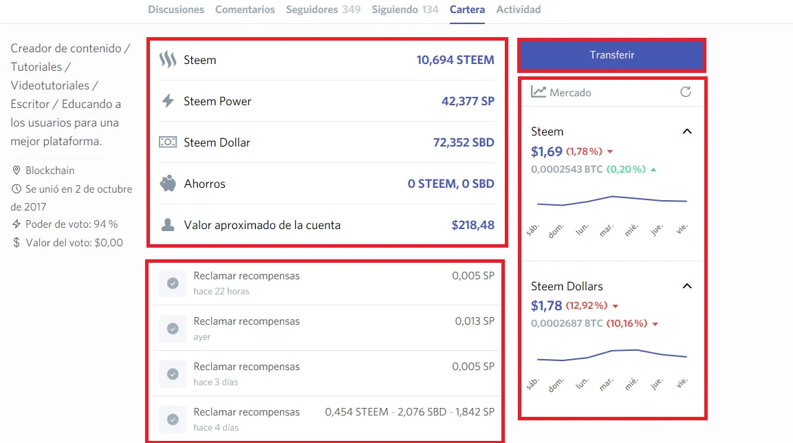Click the red down arrow beside 1,78%
The width and height of the screenshot is (793, 443).
pos(610,152)
